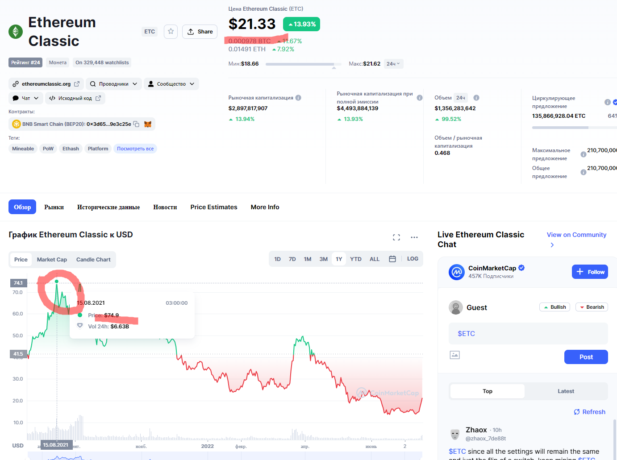Open the View on Community link

pos(576,235)
